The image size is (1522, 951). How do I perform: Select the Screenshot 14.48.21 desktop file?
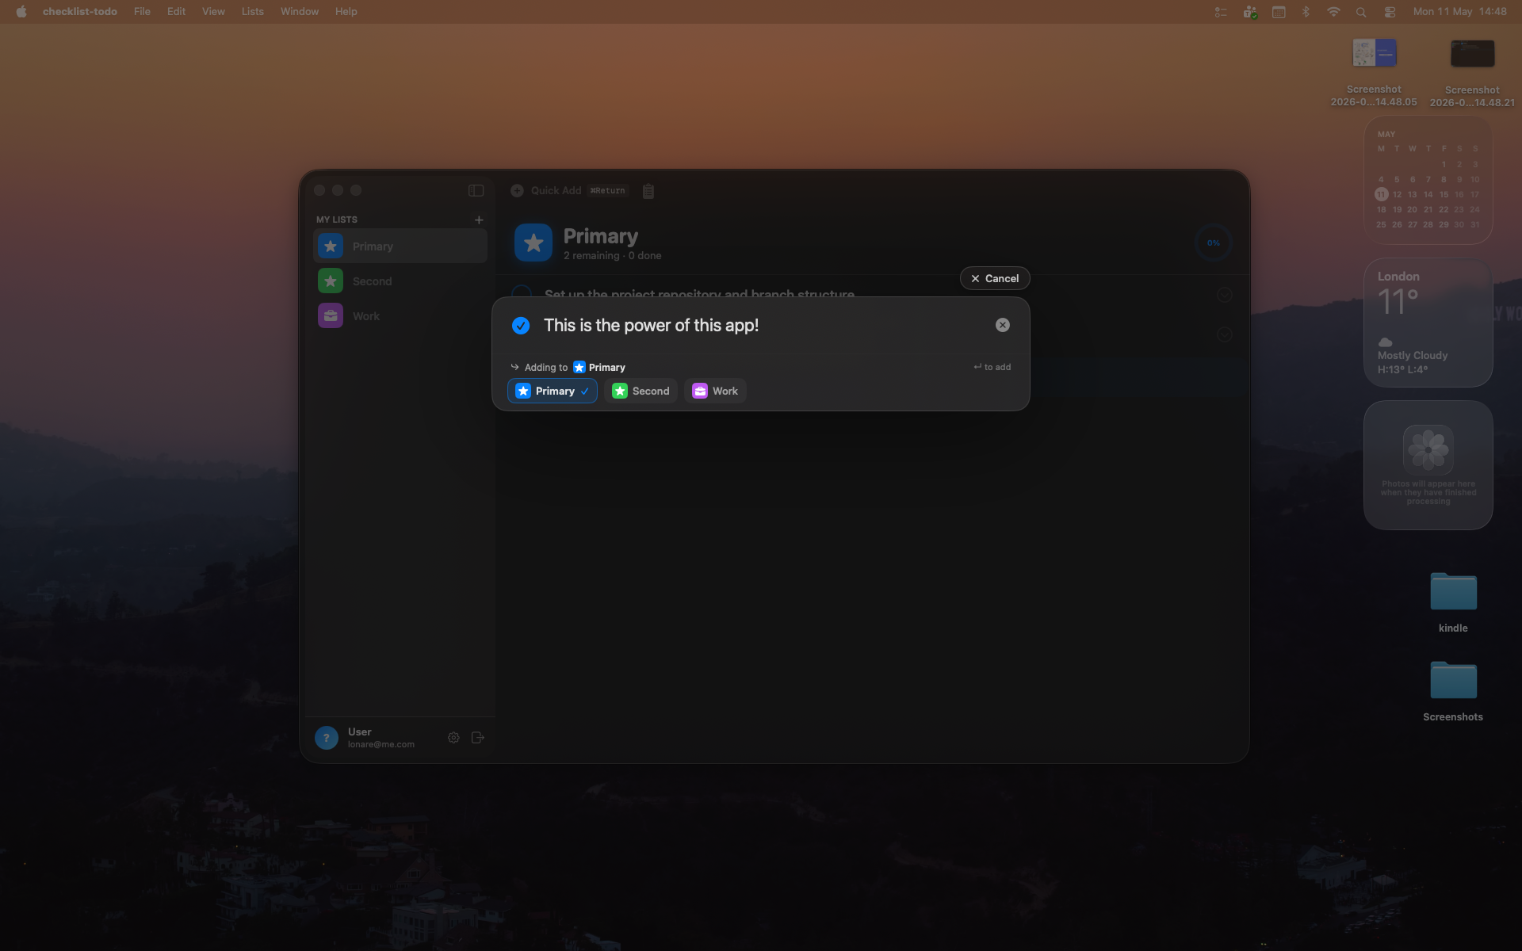pyautogui.click(x=1472, y=72)
